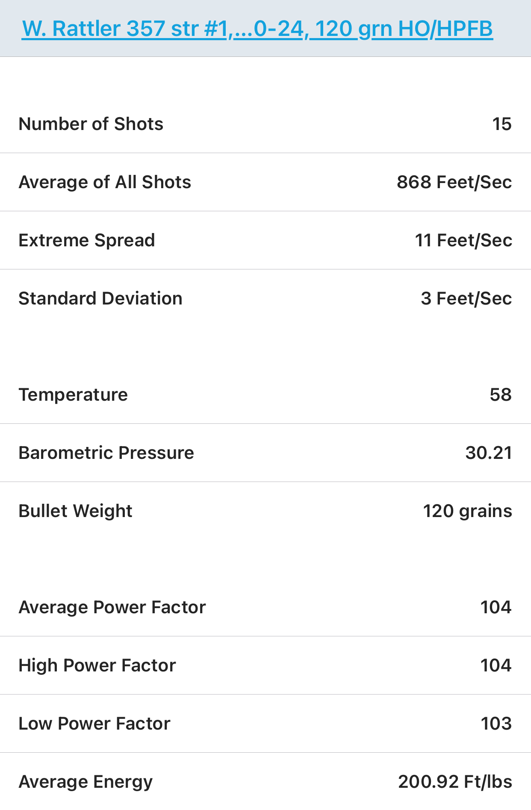Image resolution: width=531 pixels, height=810 pixels.
Task: Select the Barometric Pressure row
Action: (265, 453)
